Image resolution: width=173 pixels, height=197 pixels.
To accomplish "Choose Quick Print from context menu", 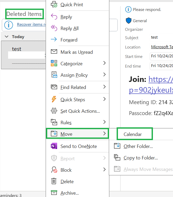I will 77,5.
